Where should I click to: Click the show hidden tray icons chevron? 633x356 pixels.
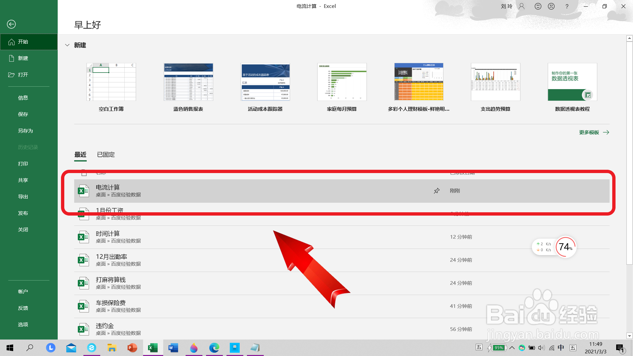pyautogui.click(x=512, y=347)
